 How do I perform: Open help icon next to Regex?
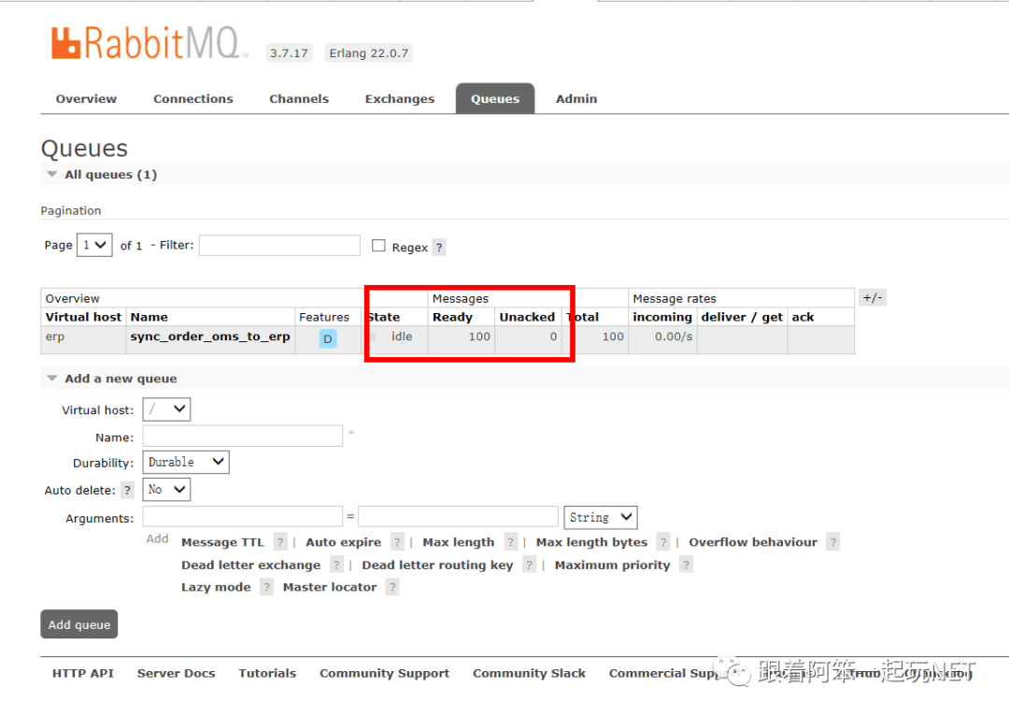(439, 248)
